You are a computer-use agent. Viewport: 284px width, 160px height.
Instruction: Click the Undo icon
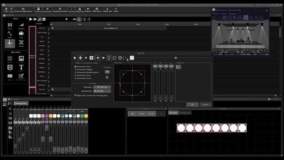pyautogui.click(x=116, y=10)
